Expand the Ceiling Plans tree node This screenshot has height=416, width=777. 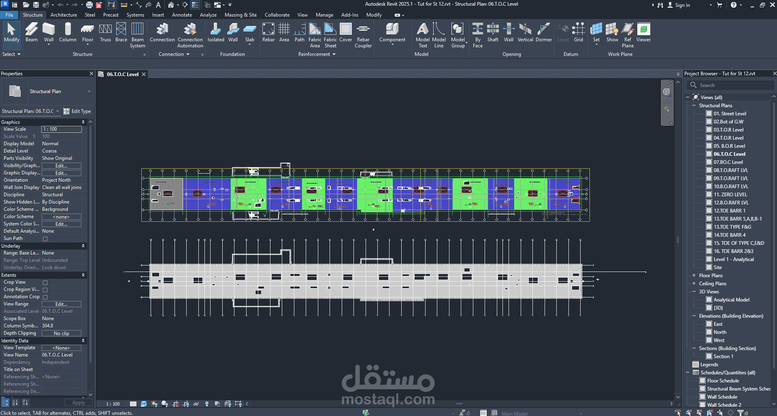[x=694, y=284]
